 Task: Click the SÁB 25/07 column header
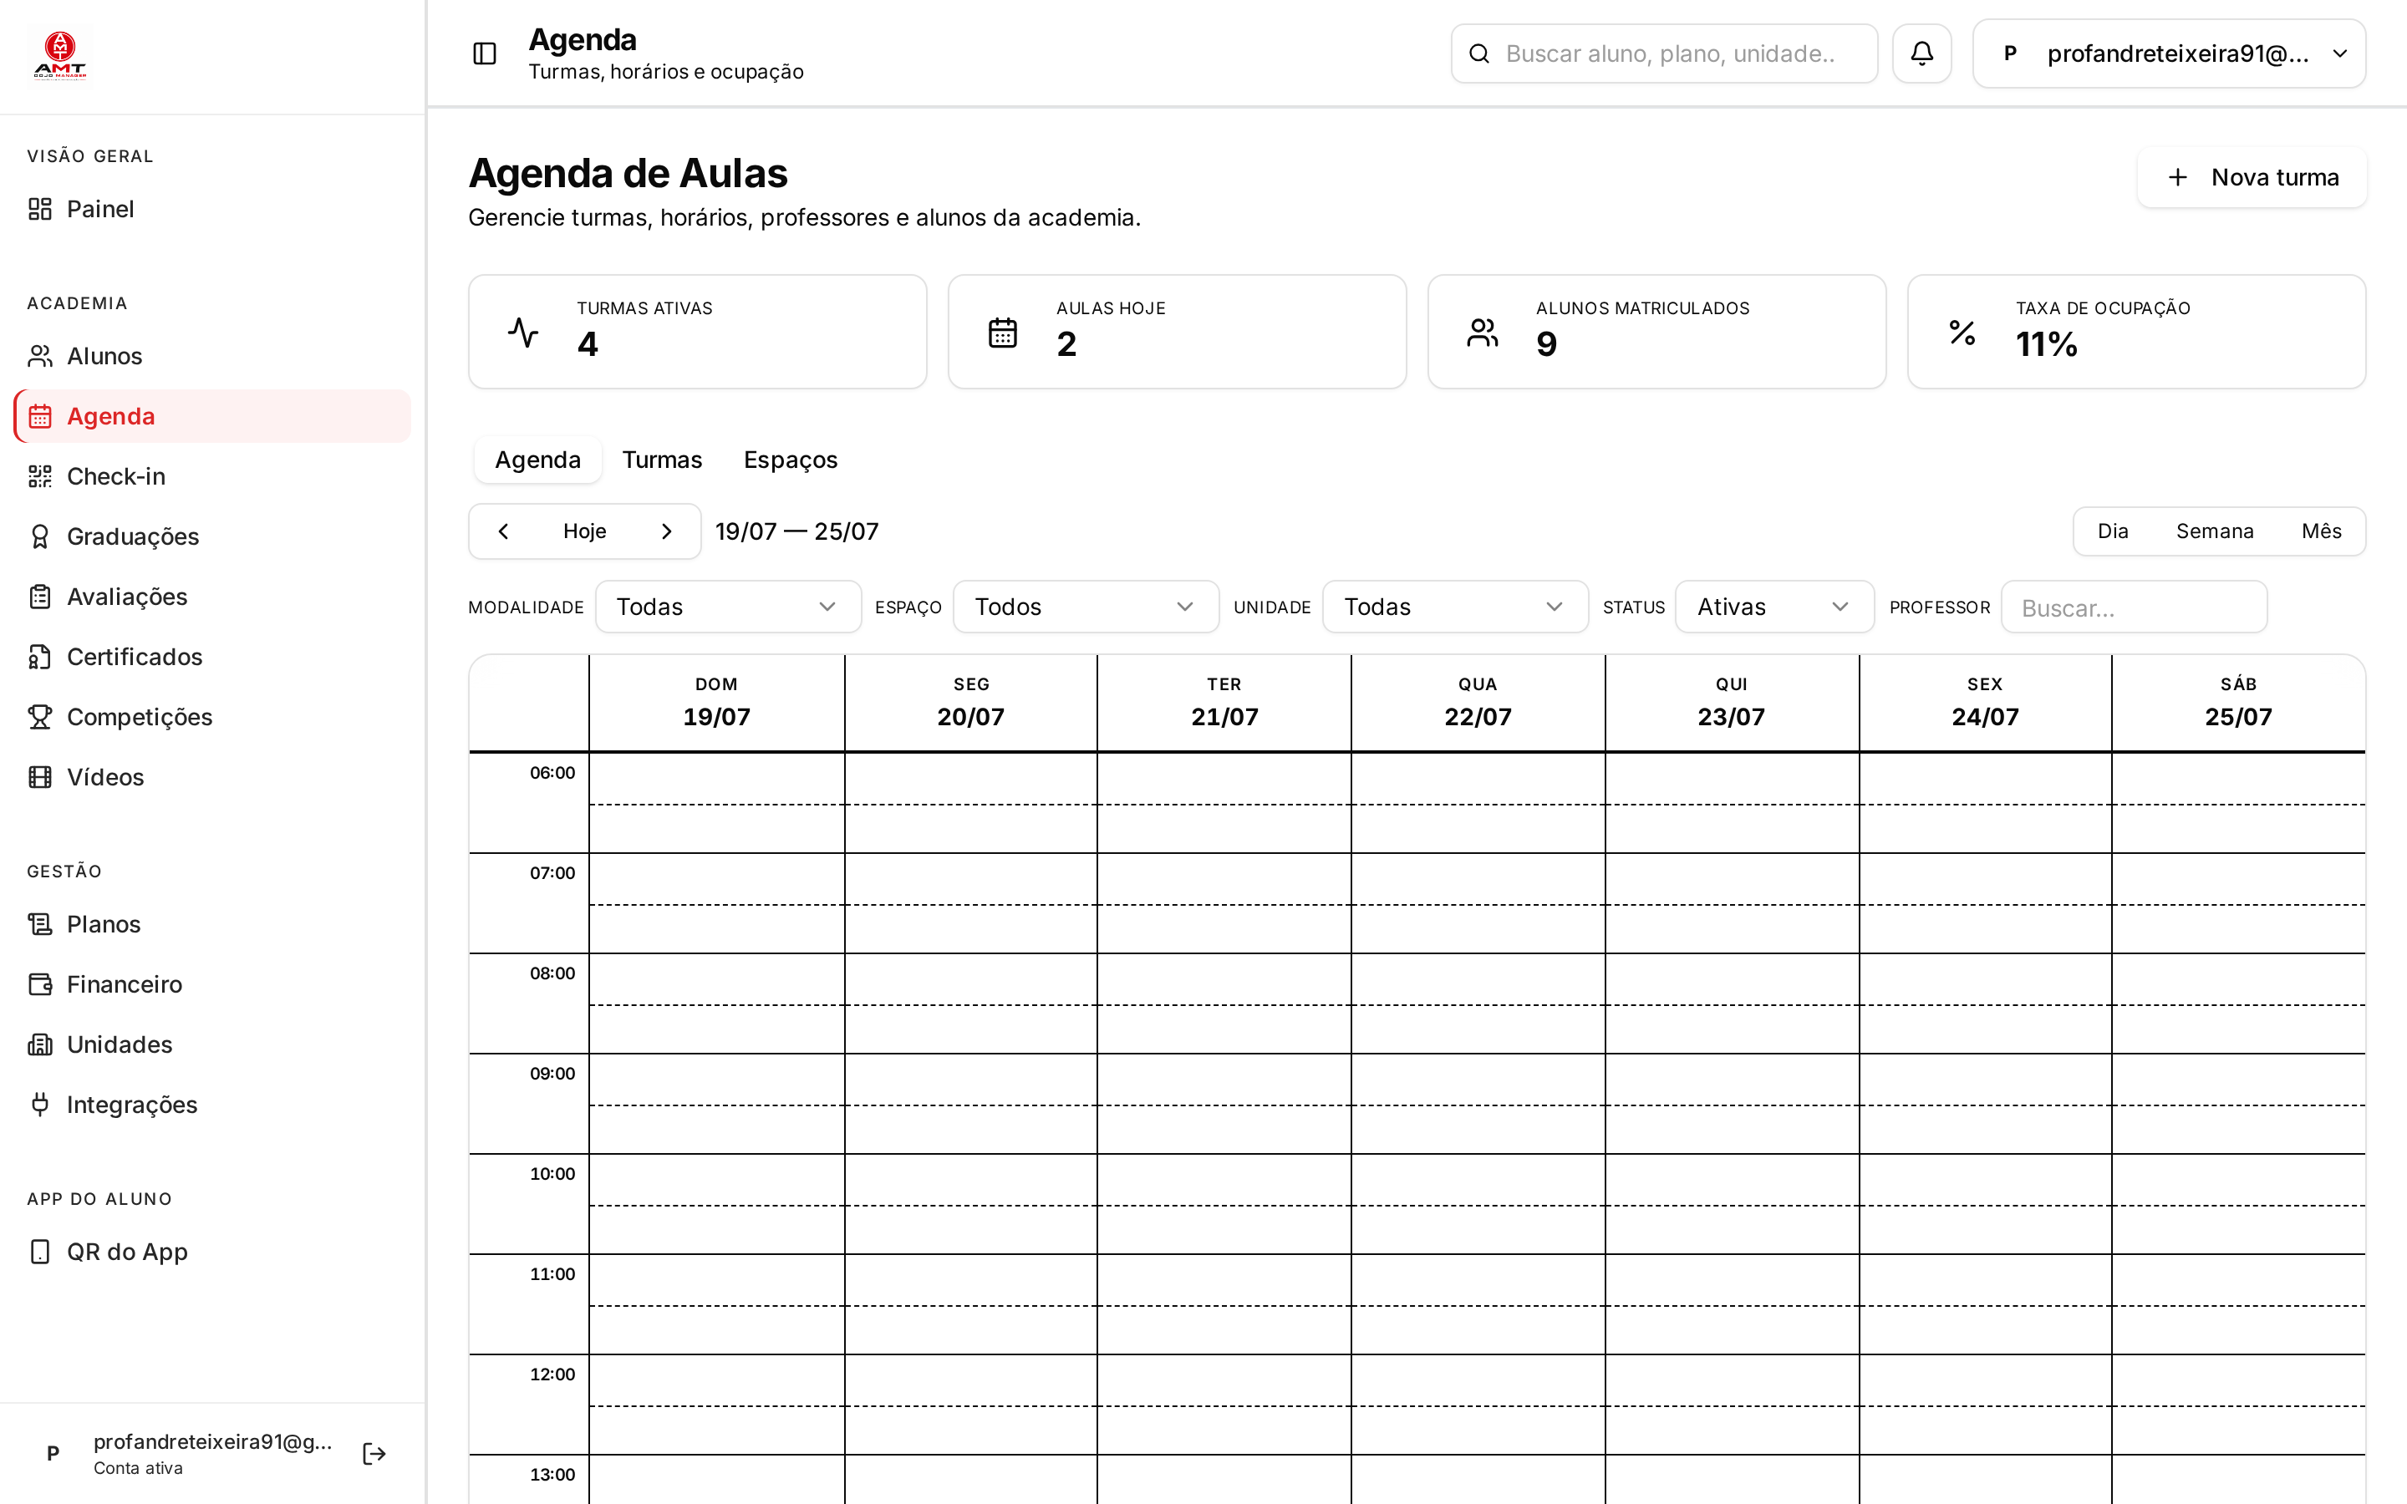coord(2238,702)
